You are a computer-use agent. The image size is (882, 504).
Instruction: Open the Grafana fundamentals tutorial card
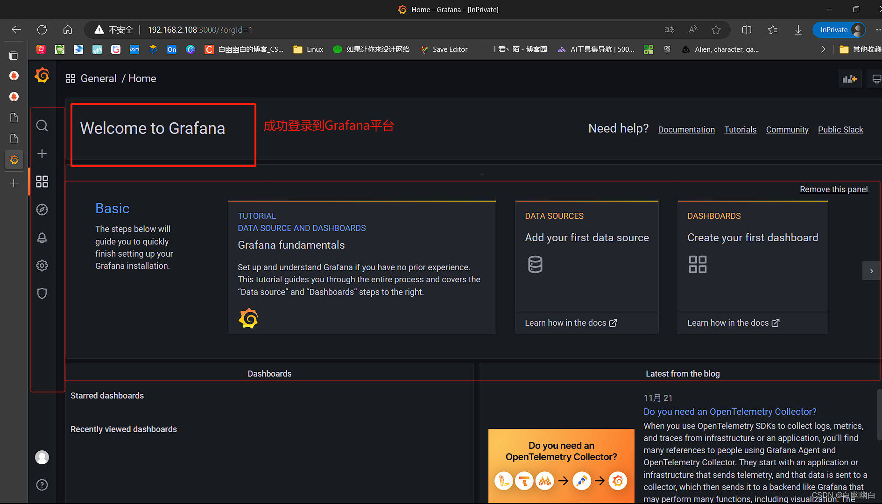pos(362,267)
